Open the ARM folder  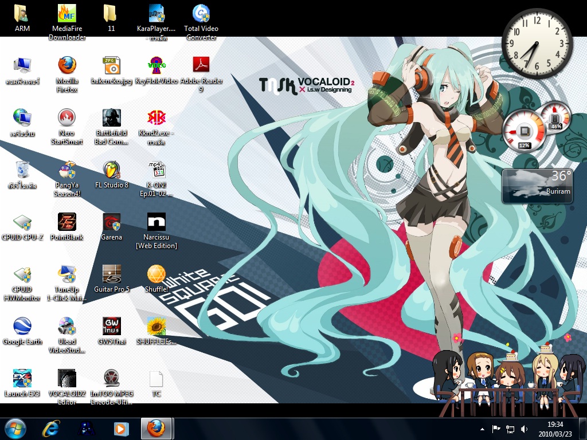click(x=22, y=18)
